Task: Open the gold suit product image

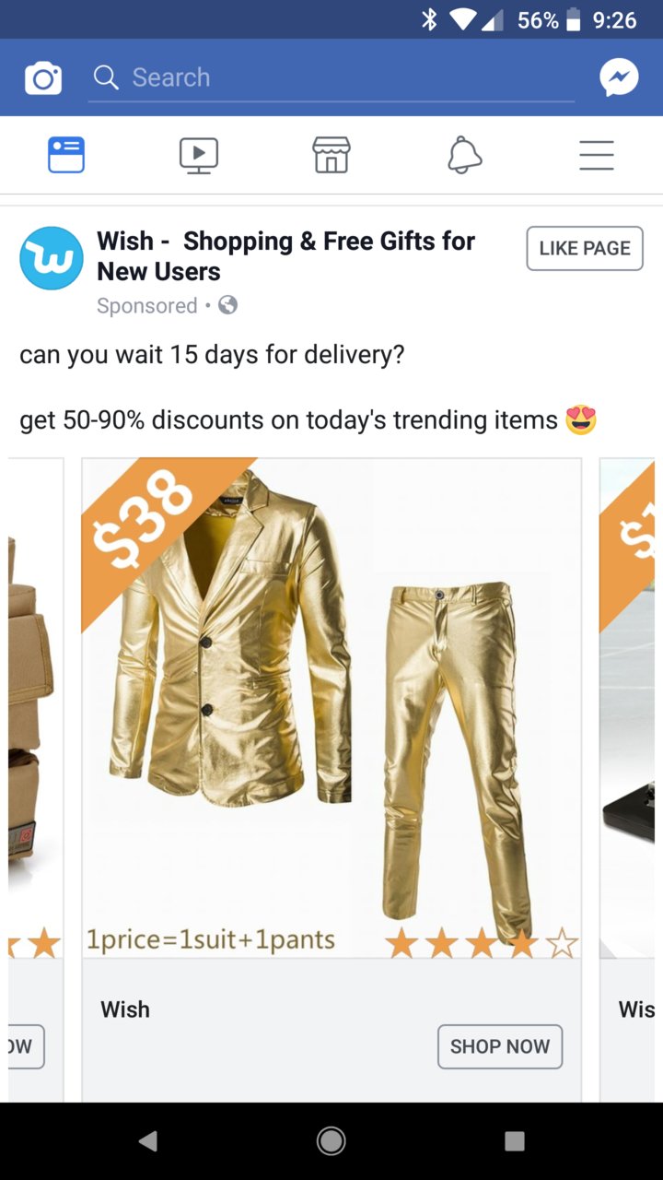Action: coord(331,708)
